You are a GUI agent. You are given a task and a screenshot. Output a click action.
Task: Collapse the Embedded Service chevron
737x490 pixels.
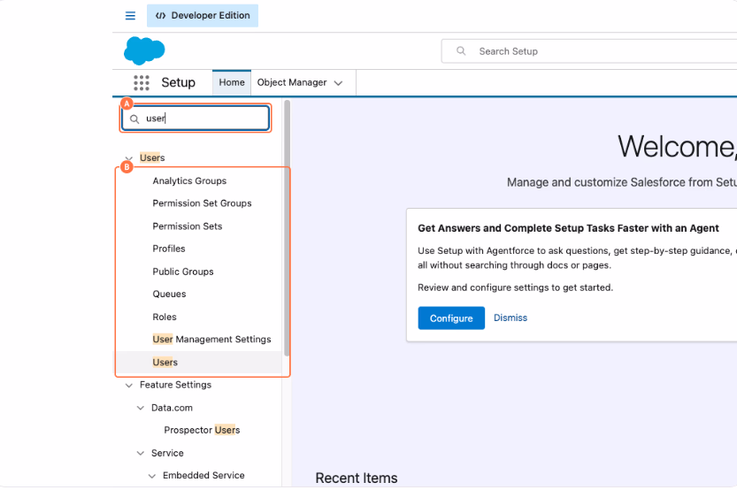[x=152, y=476]
